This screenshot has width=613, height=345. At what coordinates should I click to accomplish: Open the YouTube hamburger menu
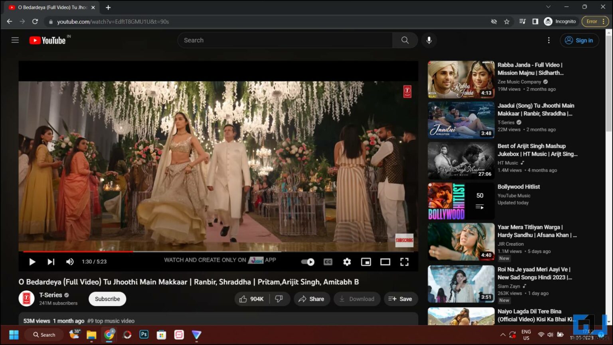tap(15, 40)
